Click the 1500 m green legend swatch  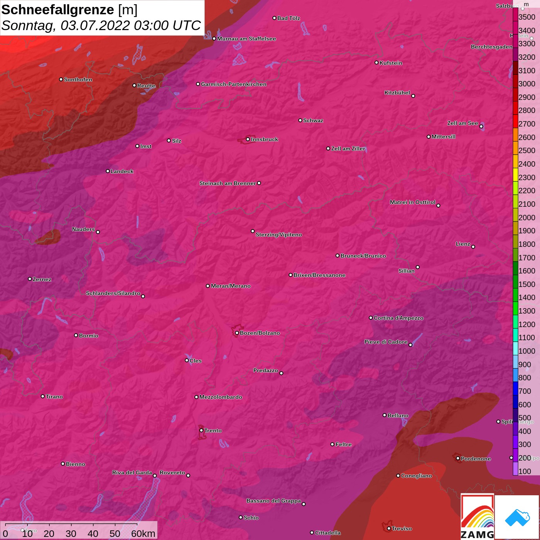(515, 282)
